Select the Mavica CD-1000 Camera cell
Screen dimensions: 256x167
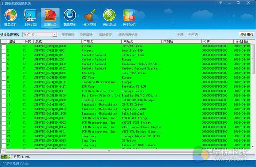pyautogui.click(x=139, y=145)
